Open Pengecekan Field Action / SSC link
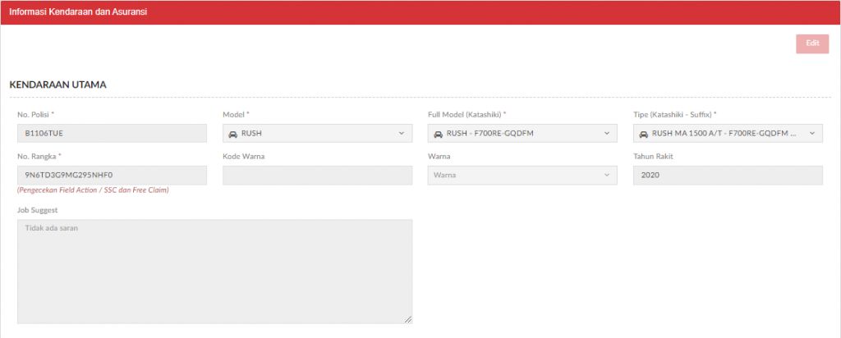841x338 pixels. click(93, 190)
